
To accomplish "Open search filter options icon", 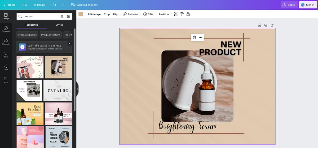I will coord(68,16).
